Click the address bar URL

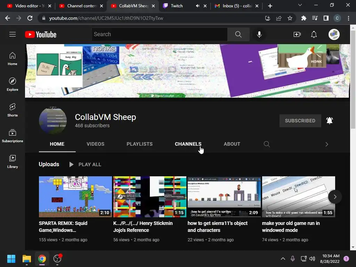pos(106,18)
